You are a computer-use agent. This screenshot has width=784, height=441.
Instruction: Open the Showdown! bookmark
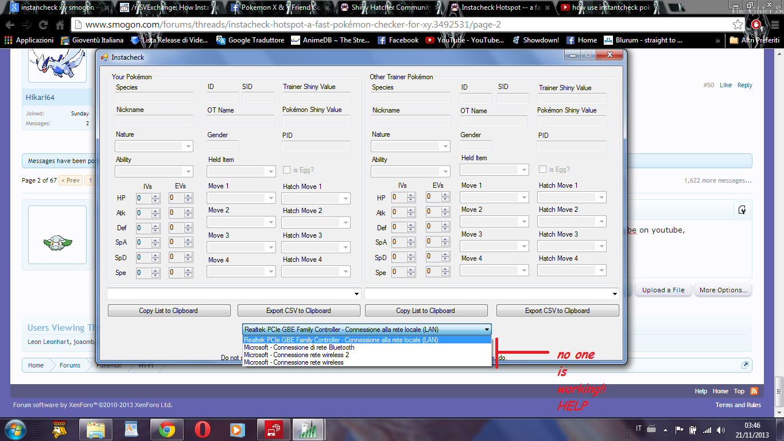tap(534, 40)
